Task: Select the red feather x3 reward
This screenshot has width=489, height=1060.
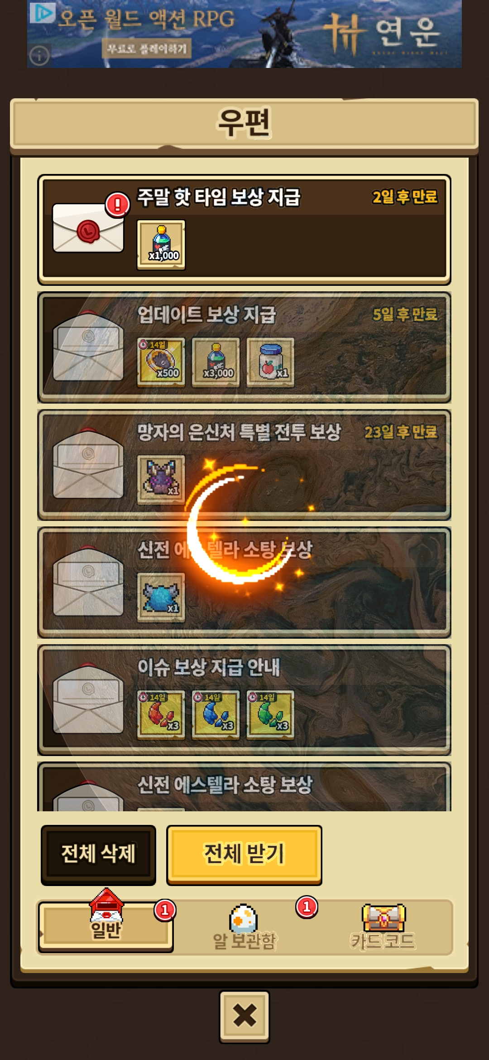Action: click(x=161, y=715)
